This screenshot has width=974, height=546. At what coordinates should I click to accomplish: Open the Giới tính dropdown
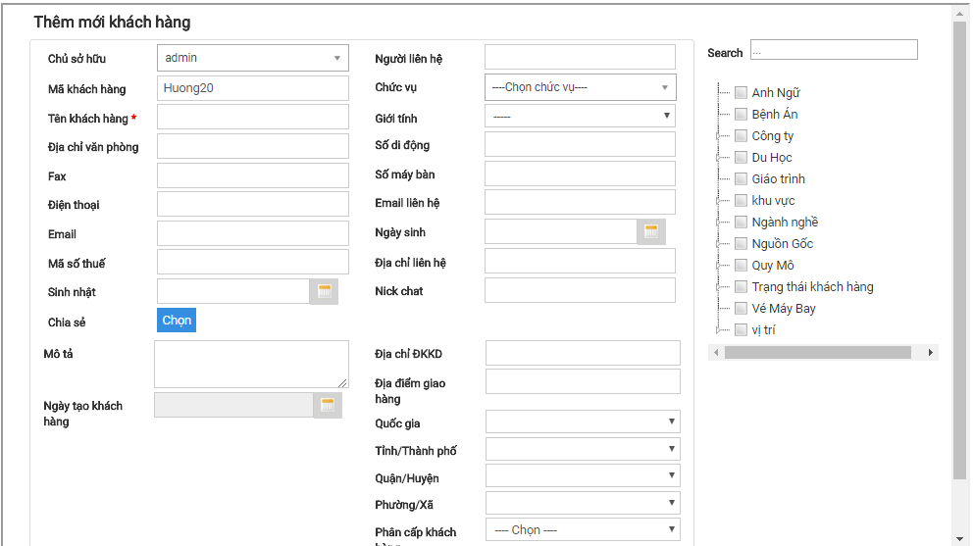point(580,117)
